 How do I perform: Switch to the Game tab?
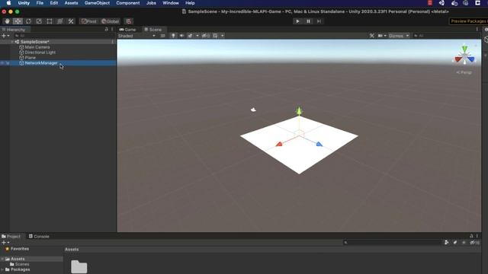tap(127, 30)
